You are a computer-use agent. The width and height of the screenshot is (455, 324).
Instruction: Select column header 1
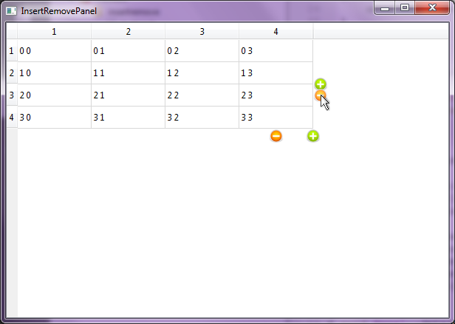pos(54,31)
